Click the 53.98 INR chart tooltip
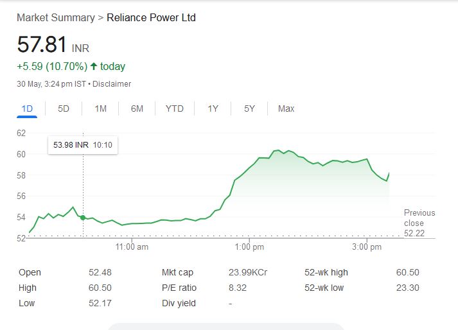Viewport: 458px width, 330px height. point(83,145)
